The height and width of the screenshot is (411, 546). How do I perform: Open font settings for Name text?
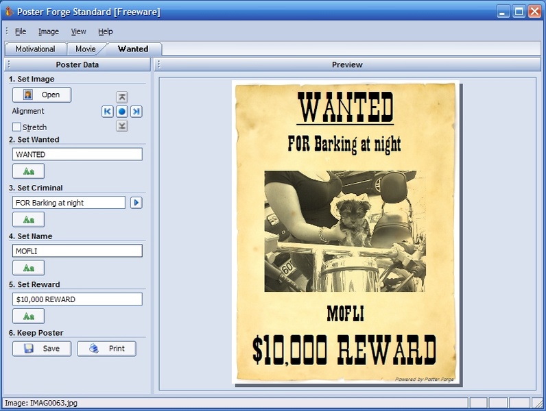[29, 268]
